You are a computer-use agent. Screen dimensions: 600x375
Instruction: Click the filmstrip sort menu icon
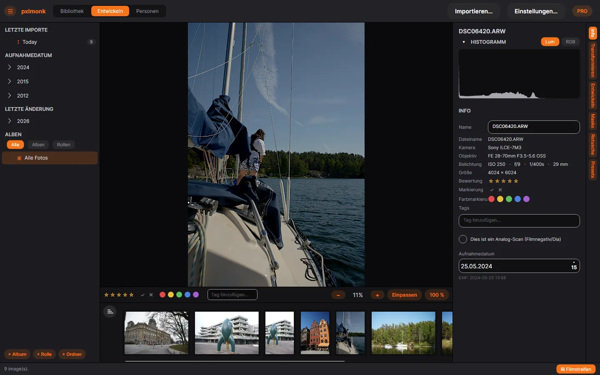point(110,311)
